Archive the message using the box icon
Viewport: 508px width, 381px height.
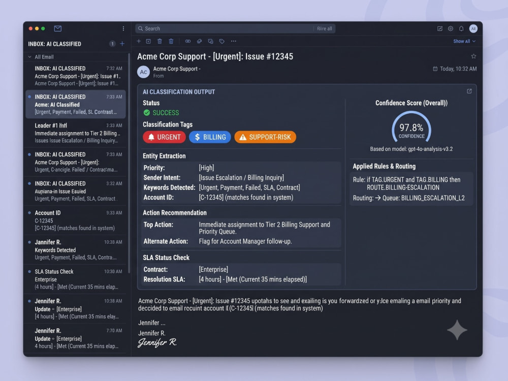pyautogui.click(x=148, y=41)
